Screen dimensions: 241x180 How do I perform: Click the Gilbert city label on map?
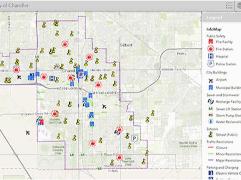point(126,45)
